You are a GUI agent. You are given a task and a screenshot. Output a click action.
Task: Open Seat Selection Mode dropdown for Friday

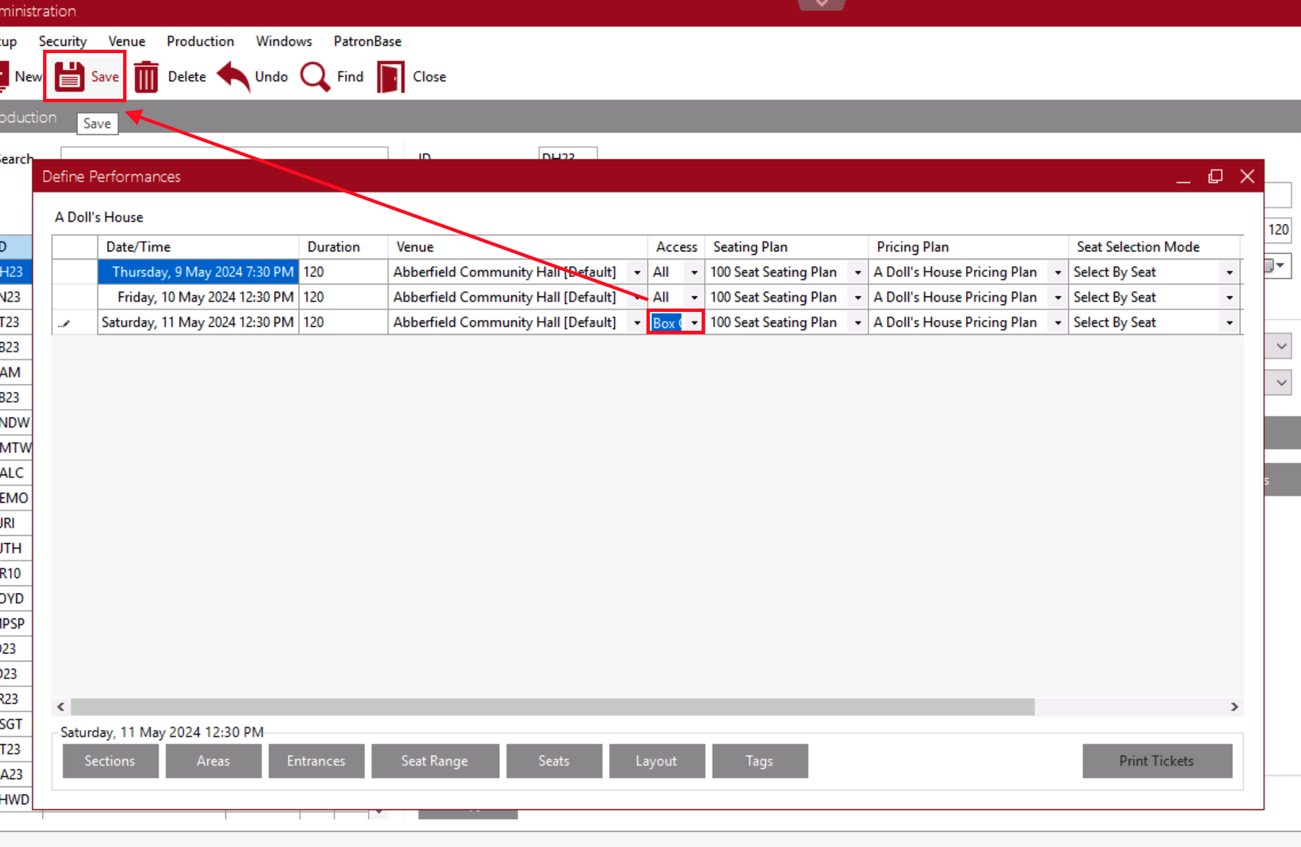[1229, 297]
